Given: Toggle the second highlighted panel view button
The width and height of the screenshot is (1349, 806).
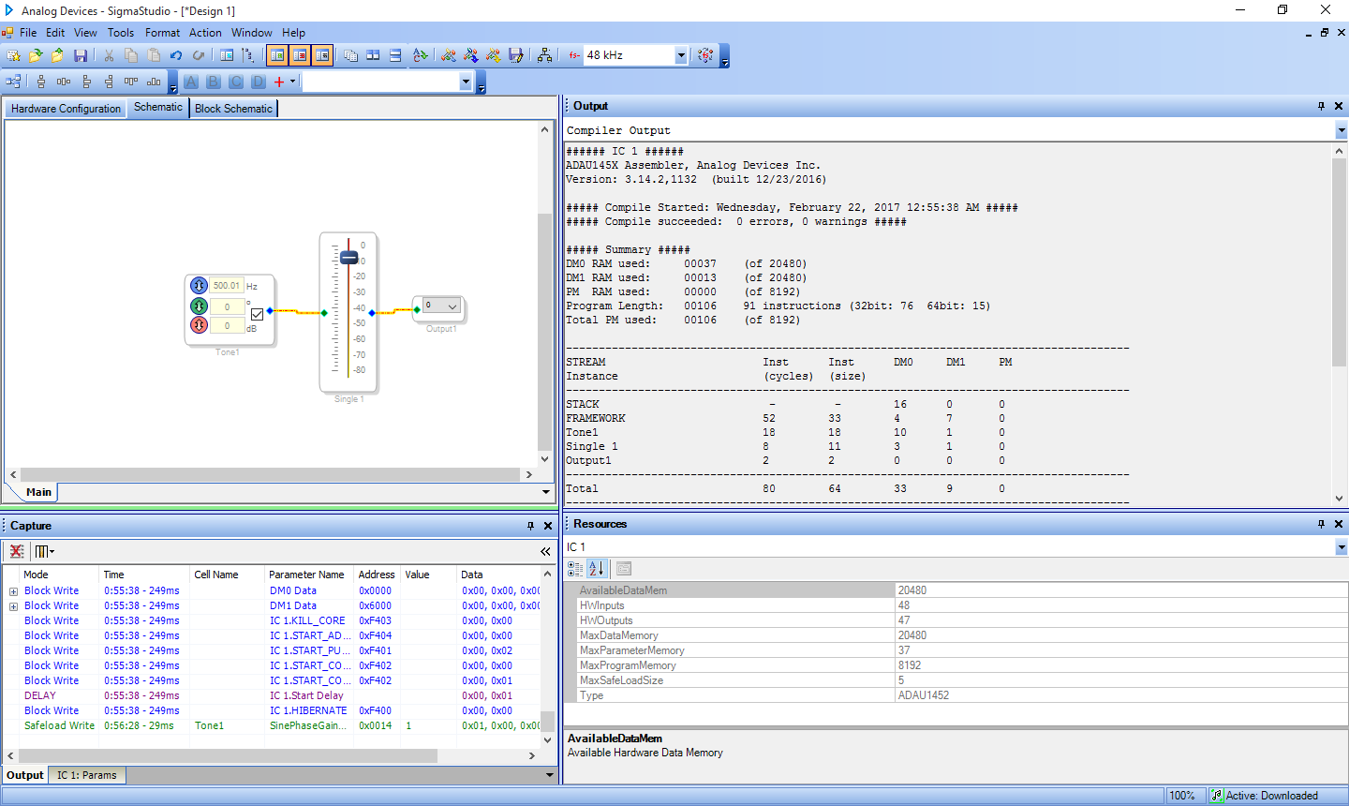Looking at the screenshot, I should pos(300,55).
